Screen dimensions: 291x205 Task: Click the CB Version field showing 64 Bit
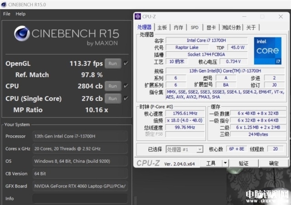pyautogui.click(x=80, y=174)
